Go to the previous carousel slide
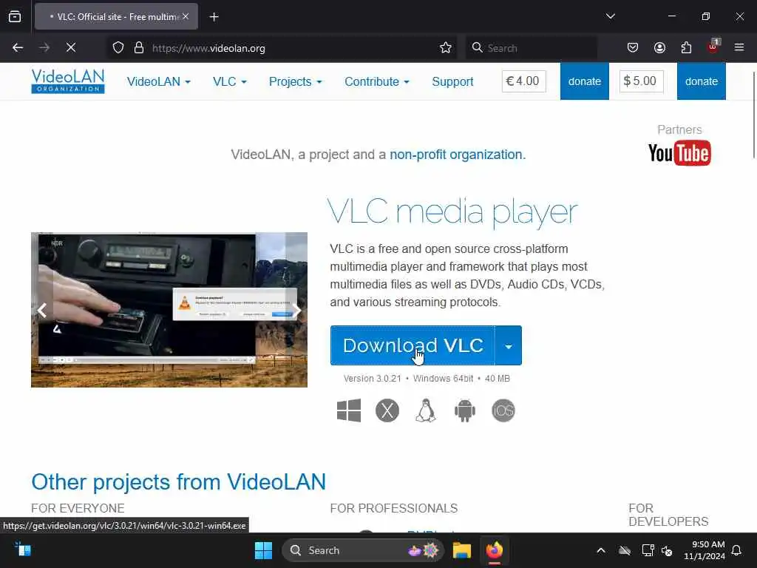Screen dimensions: 757x568 click(42, 310)
